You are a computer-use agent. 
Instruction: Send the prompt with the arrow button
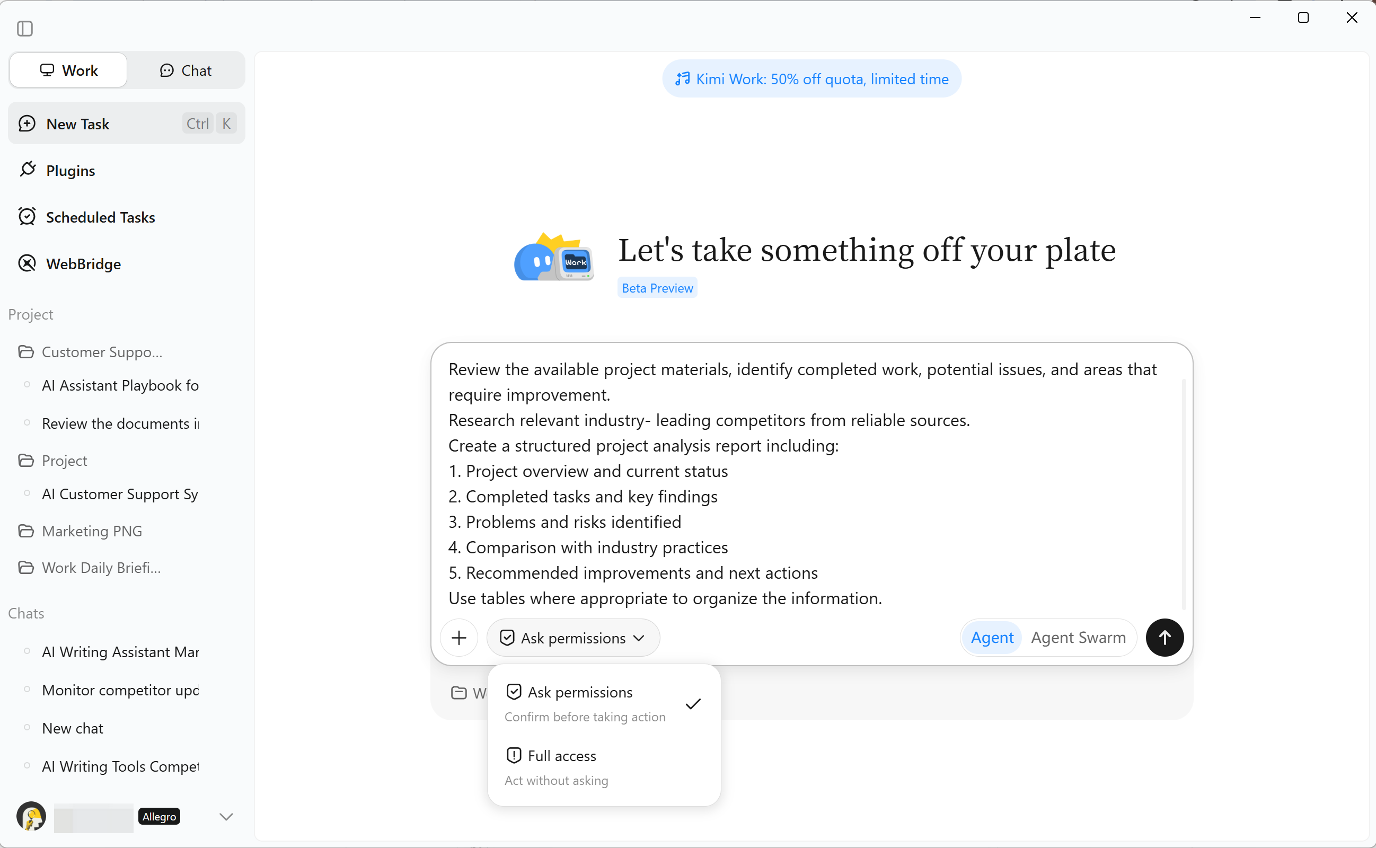(x=1164, y=637)
